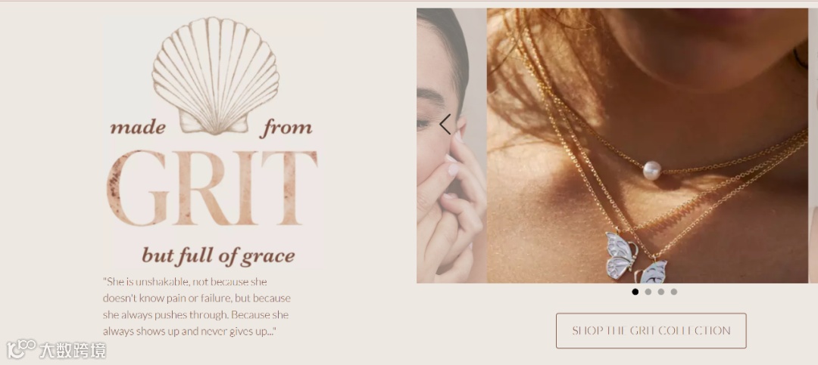Jump to the third carousel dot
818x365 pixels.
click(x=661, y=292)
